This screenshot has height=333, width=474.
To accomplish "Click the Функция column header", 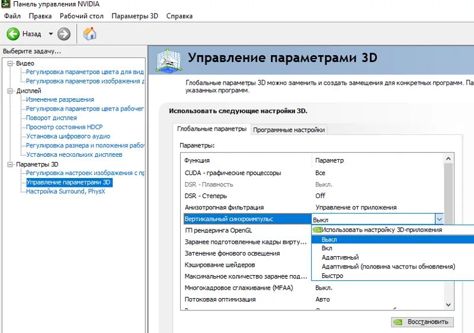I will (246, 160).
